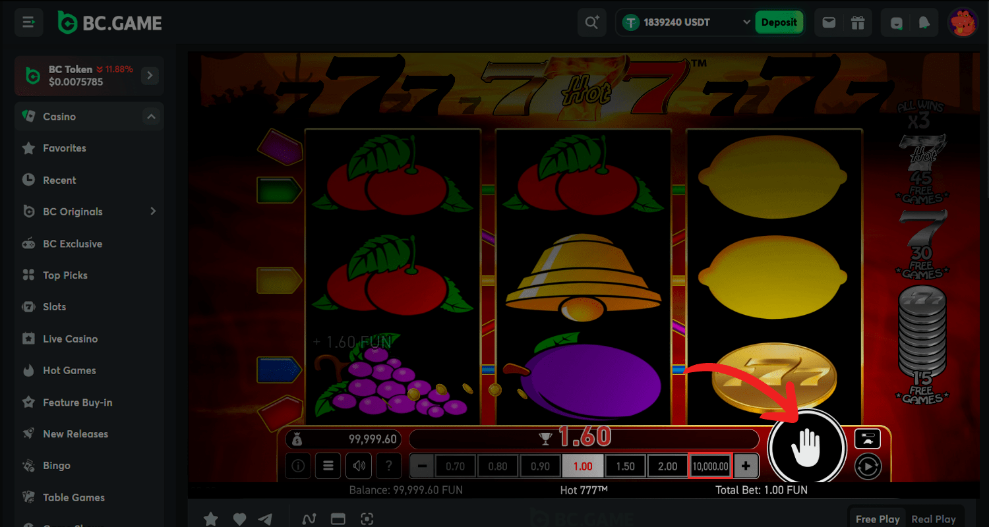Click the 1.60 win amount display
This screenshot has height=527, width=989.
click(x=584, y=437)
